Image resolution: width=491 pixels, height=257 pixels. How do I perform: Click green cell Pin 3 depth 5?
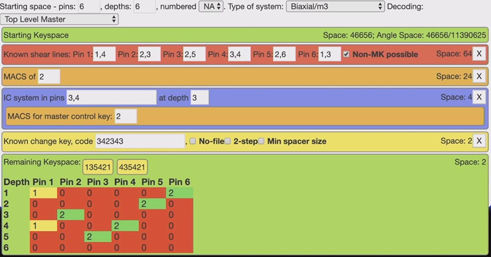pyautogui.click(x=98, y=236)
